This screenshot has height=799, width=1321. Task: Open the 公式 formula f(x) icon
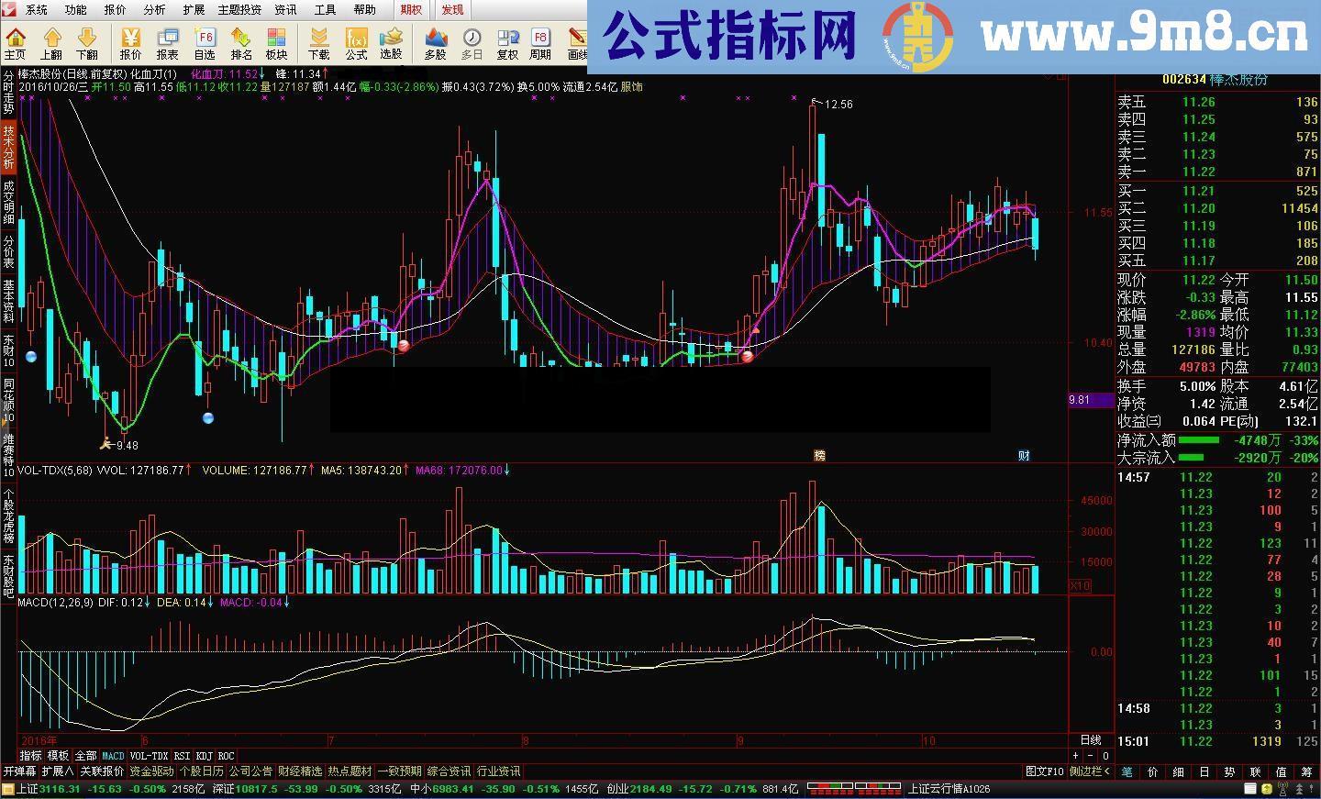[x=356, y=43]
